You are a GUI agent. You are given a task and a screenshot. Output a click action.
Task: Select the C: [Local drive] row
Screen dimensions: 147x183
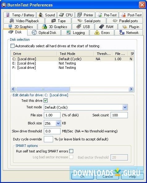pos(72,59)
